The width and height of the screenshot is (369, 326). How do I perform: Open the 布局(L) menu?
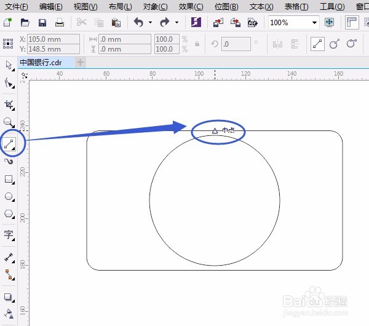click(120, 7)
